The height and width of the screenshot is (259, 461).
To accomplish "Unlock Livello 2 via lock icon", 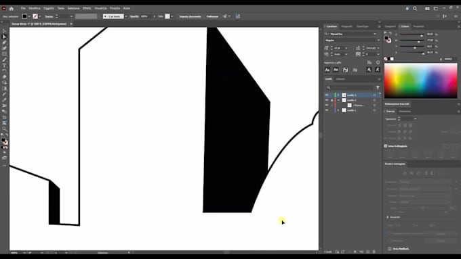I will click(332, 100).
